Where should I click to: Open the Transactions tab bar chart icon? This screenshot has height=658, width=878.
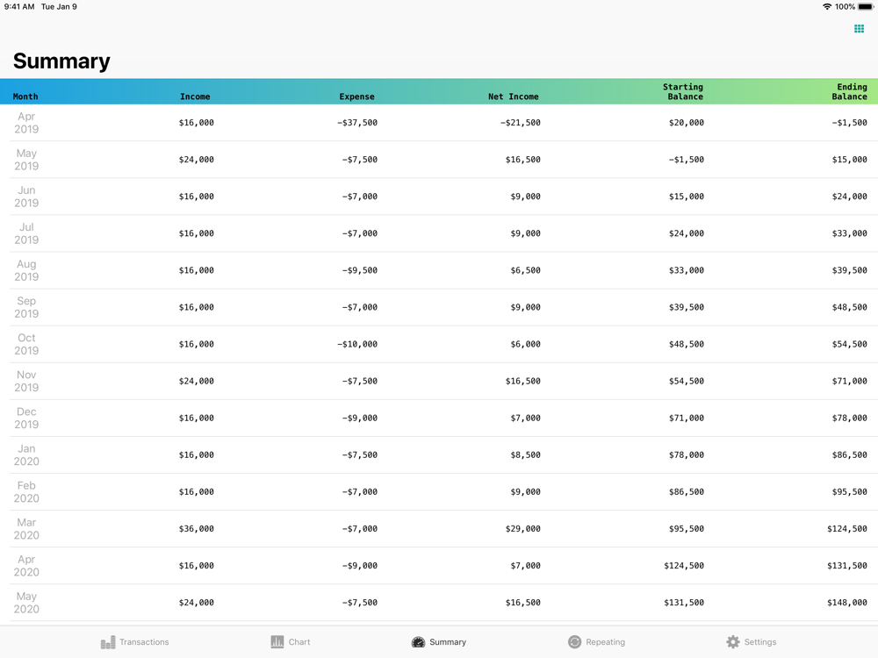pos(108,642)
